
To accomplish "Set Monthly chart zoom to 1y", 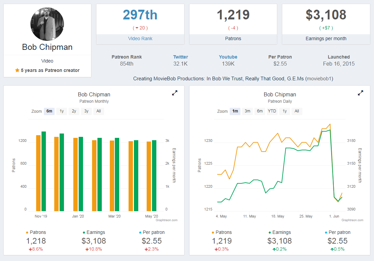I will point(62,111).
